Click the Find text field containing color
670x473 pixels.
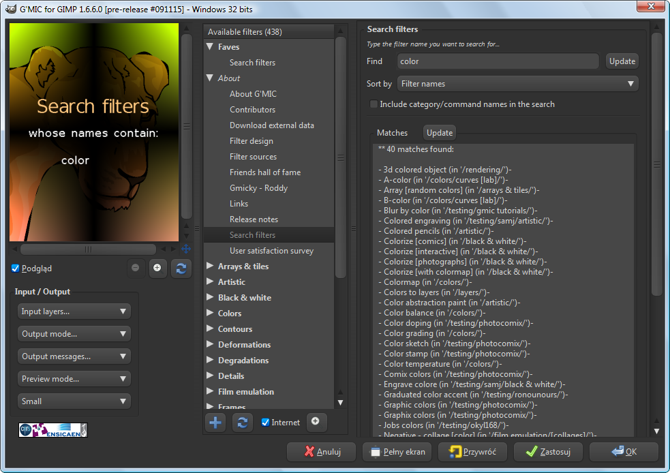coord(498,61)
